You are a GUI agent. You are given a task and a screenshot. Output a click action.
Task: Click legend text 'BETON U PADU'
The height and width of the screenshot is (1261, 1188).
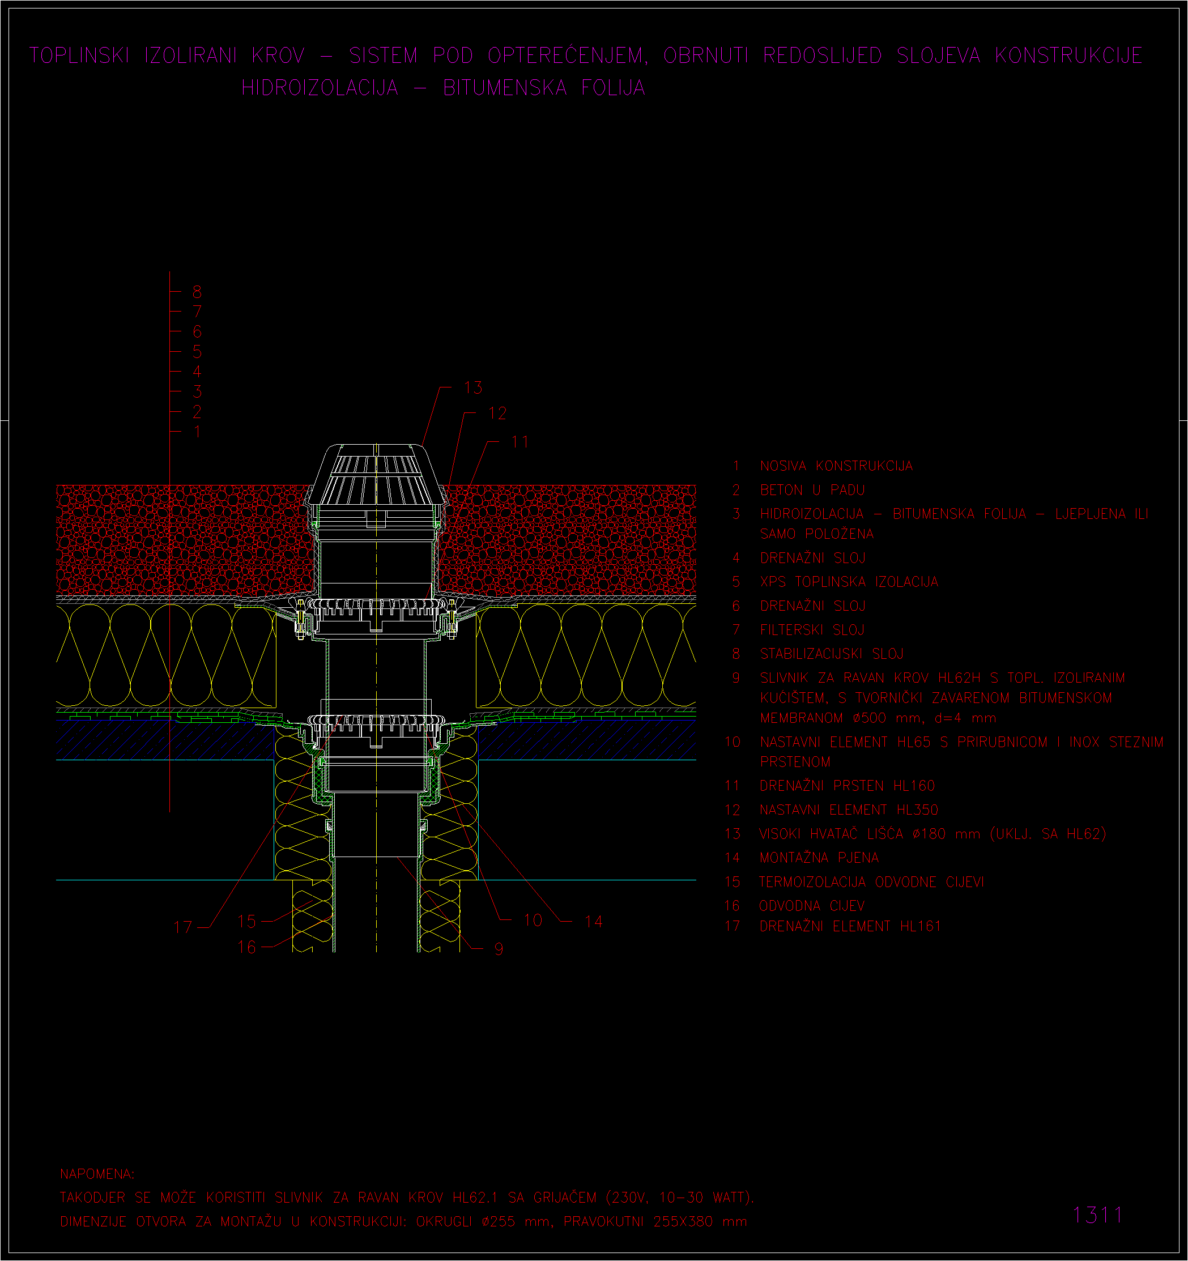(x=812, y=491)
